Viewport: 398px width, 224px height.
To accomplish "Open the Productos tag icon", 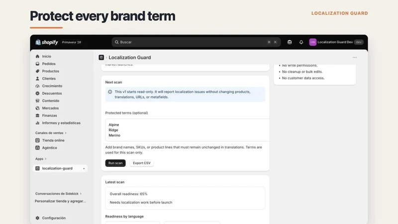I will (38, 71).
